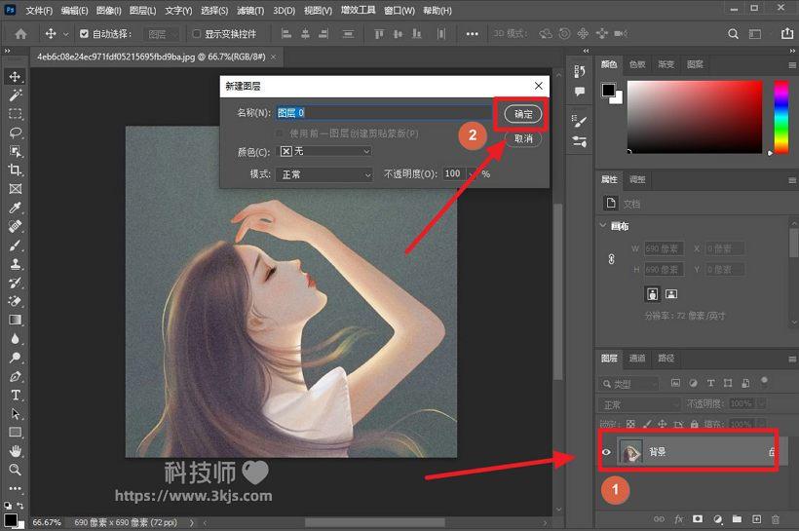The height and width of the screenshot is (531, 799).
Task: Click the 背景 layer thumbnail
Action: 630,452
